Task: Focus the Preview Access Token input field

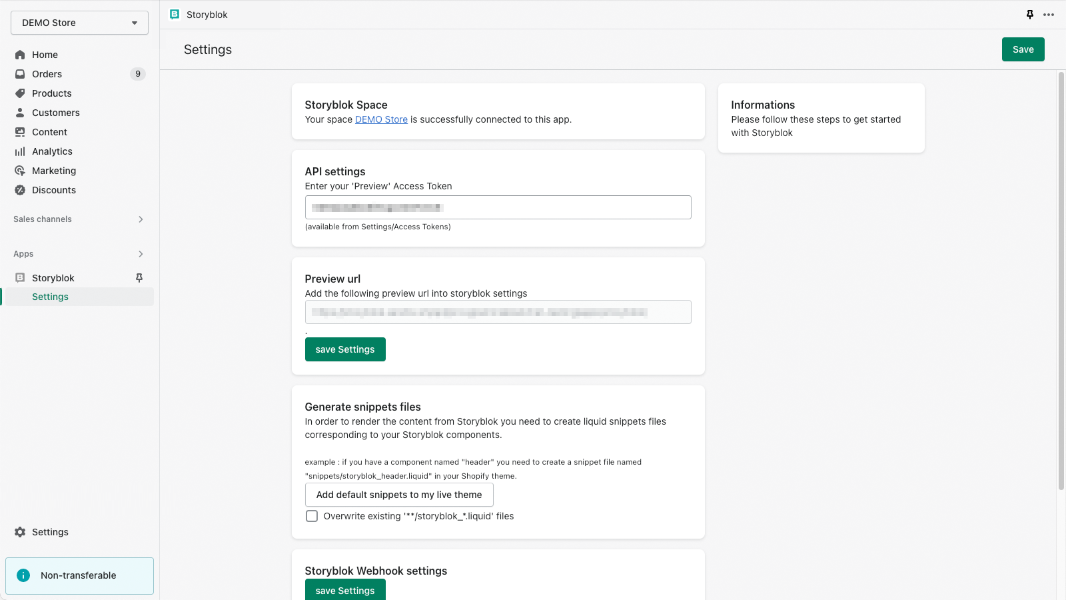Action: [x=498, y=207]
